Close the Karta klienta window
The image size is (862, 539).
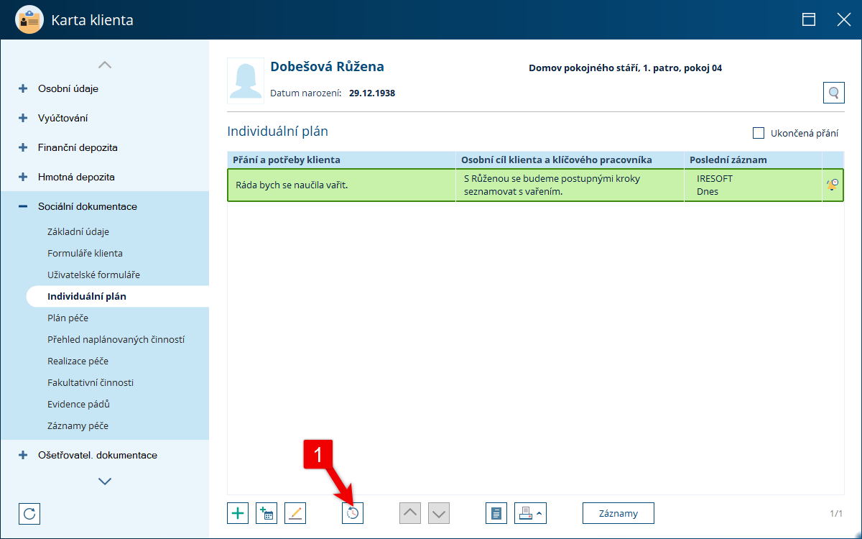click(x=843, y=19)
